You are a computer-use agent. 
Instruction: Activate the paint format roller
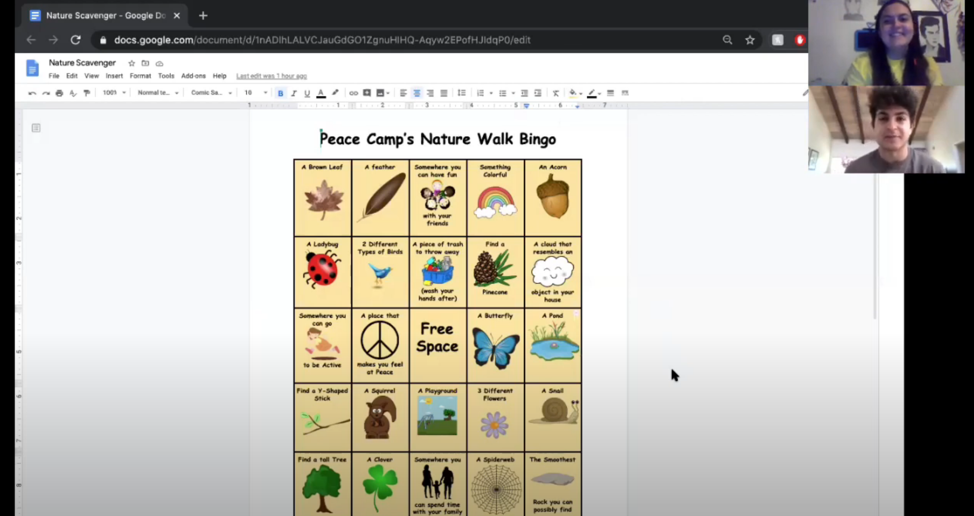tap(87, 93)
